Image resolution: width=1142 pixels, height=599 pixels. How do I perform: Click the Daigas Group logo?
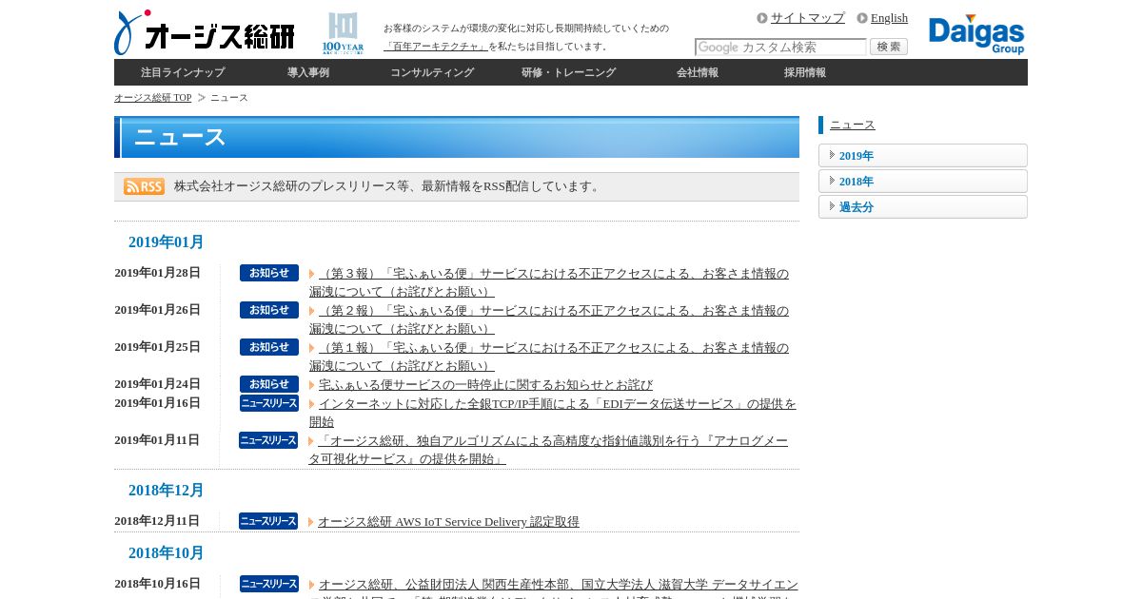(x=976, y=34)
